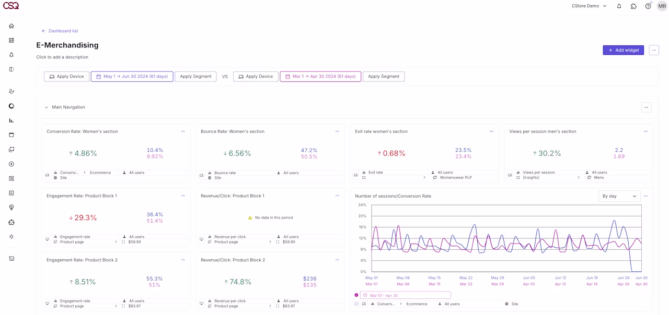669x315 pixels.
Task: Click the 4.86% conversion rate value
Action: click(86, 153)
